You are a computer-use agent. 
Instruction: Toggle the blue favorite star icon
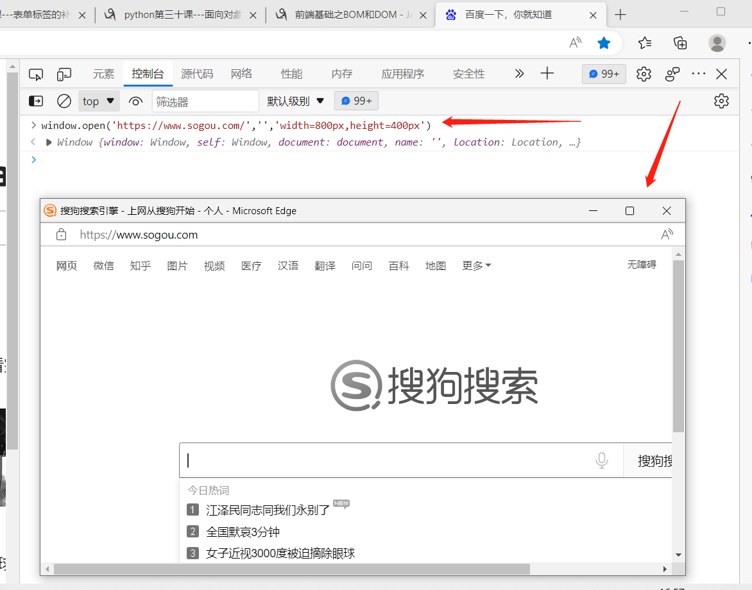pyautogui.click(x=604, y=43)
